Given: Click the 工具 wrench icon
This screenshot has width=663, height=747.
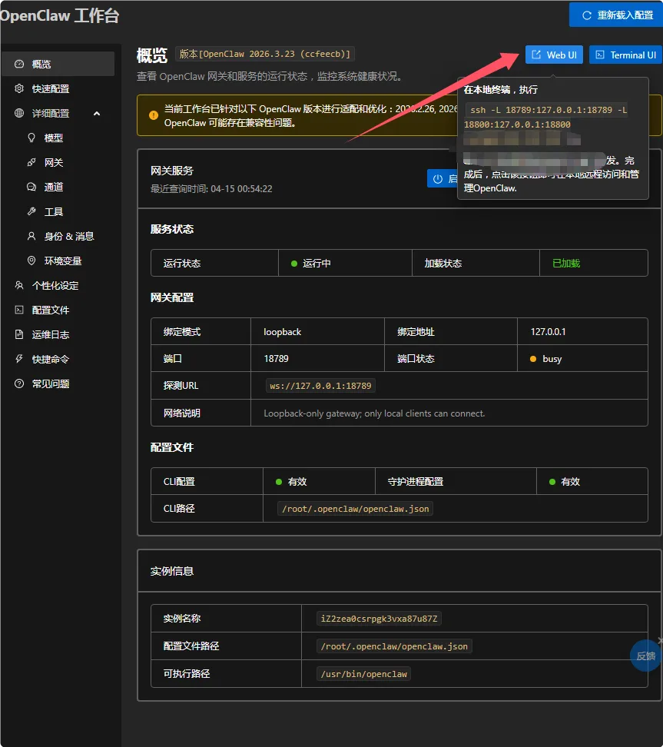Looking at the screenshot, I should (x=31, y=211).
